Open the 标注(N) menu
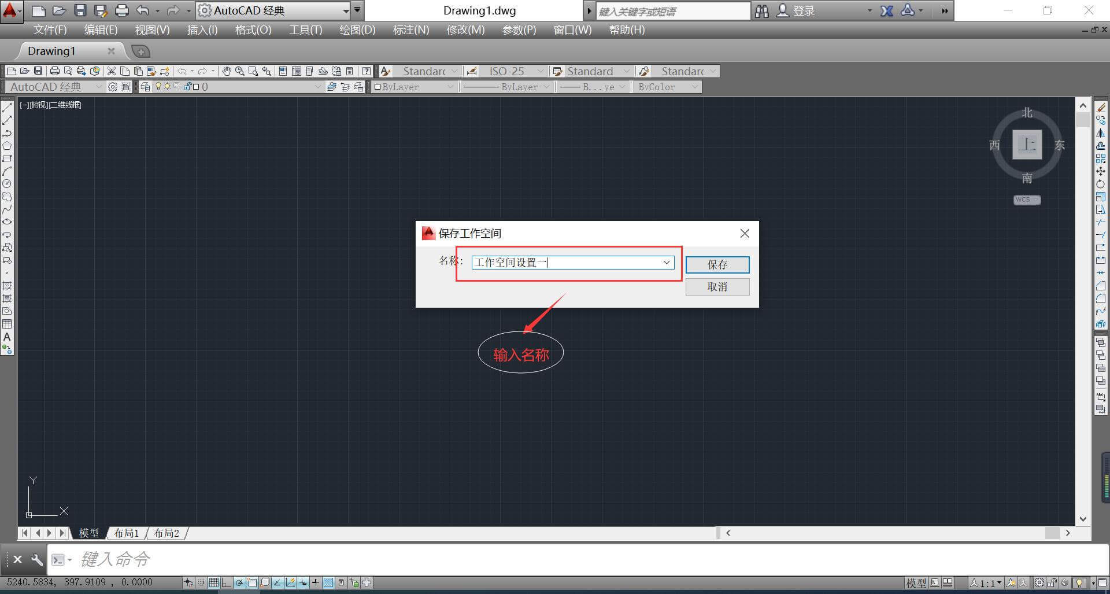Image resolution: width=1110 pixels, height=594 pixels. coord(411,30)
